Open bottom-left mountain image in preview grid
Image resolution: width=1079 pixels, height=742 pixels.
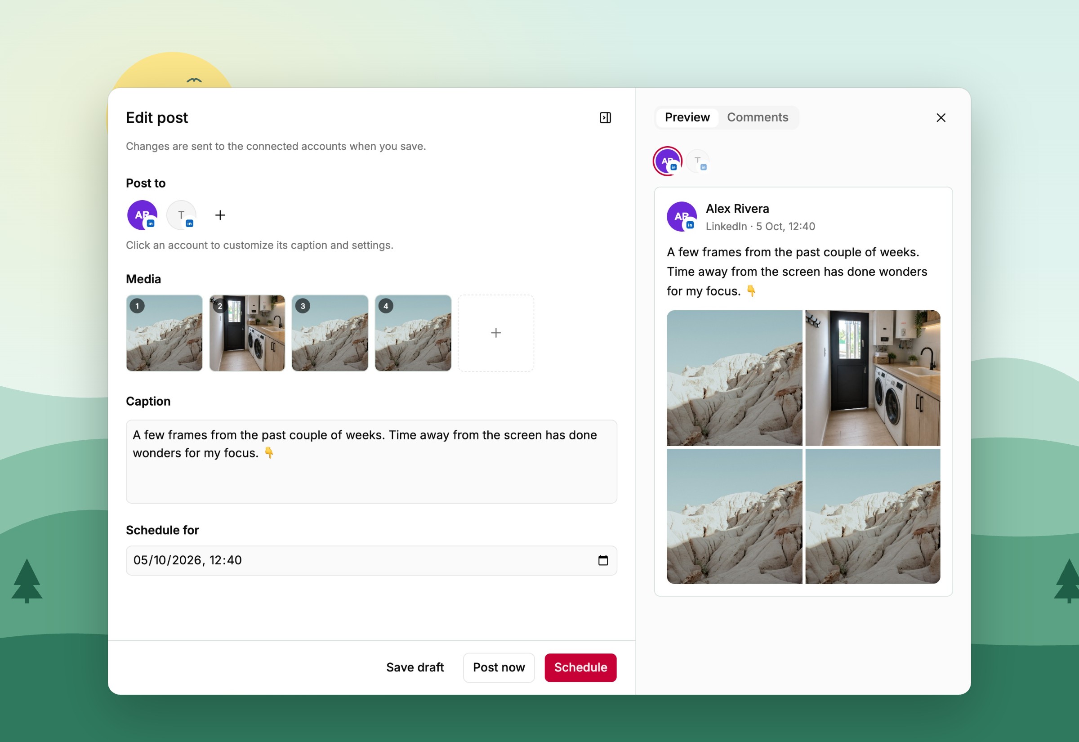click(734, 516)
